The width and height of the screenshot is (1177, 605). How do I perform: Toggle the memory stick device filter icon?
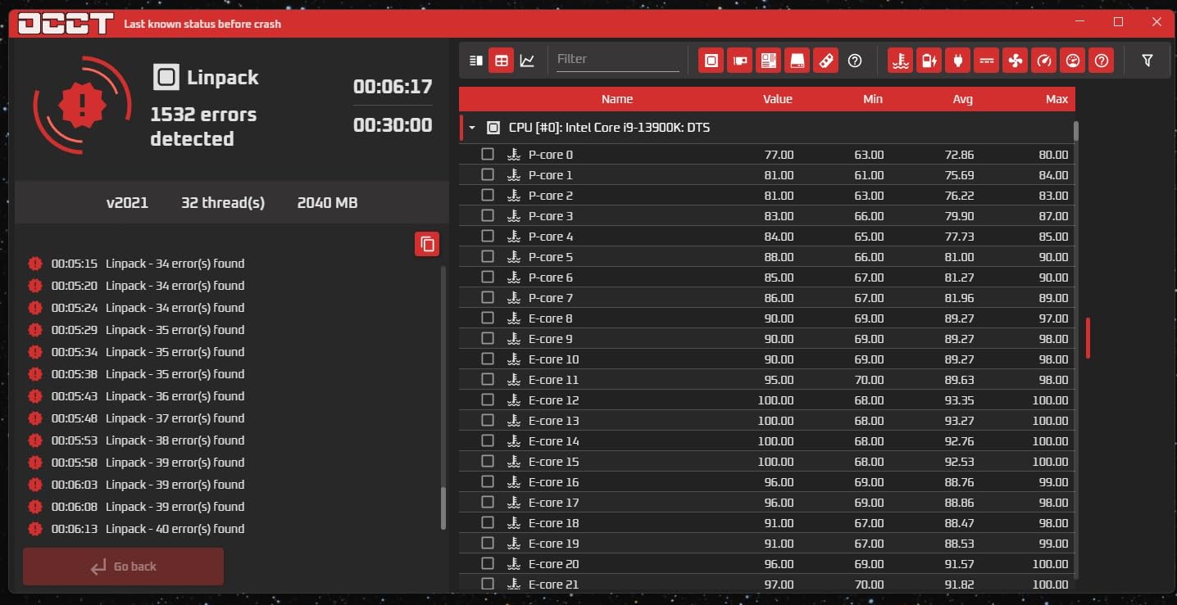click(826, 61)
